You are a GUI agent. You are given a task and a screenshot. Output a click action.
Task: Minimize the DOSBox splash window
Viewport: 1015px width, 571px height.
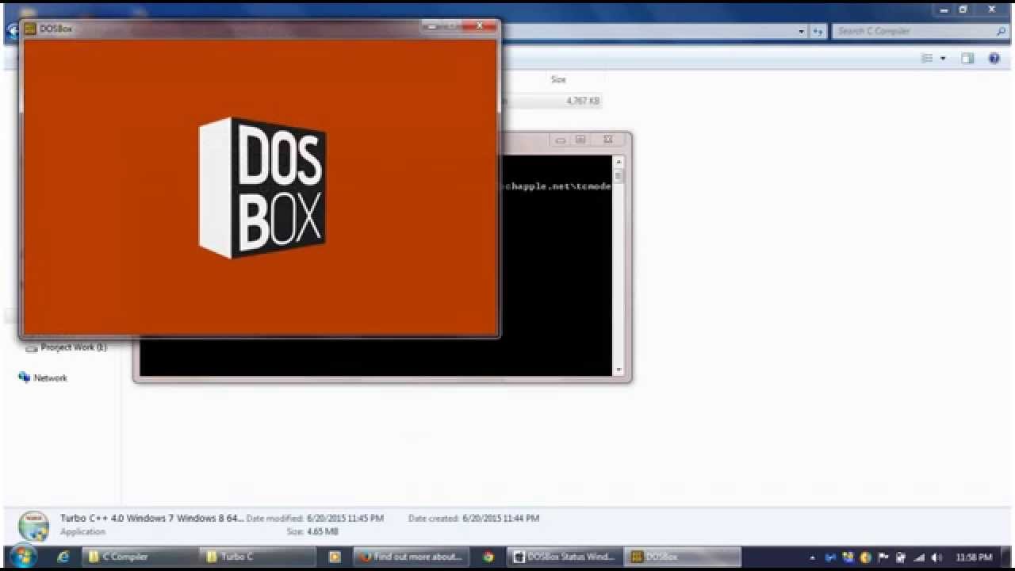(x=432, y=26)
